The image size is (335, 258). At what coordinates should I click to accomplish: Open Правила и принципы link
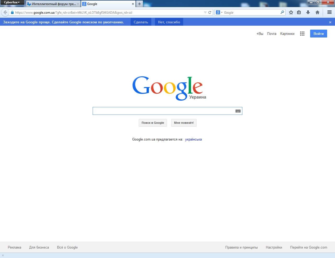tap(241, 247)
